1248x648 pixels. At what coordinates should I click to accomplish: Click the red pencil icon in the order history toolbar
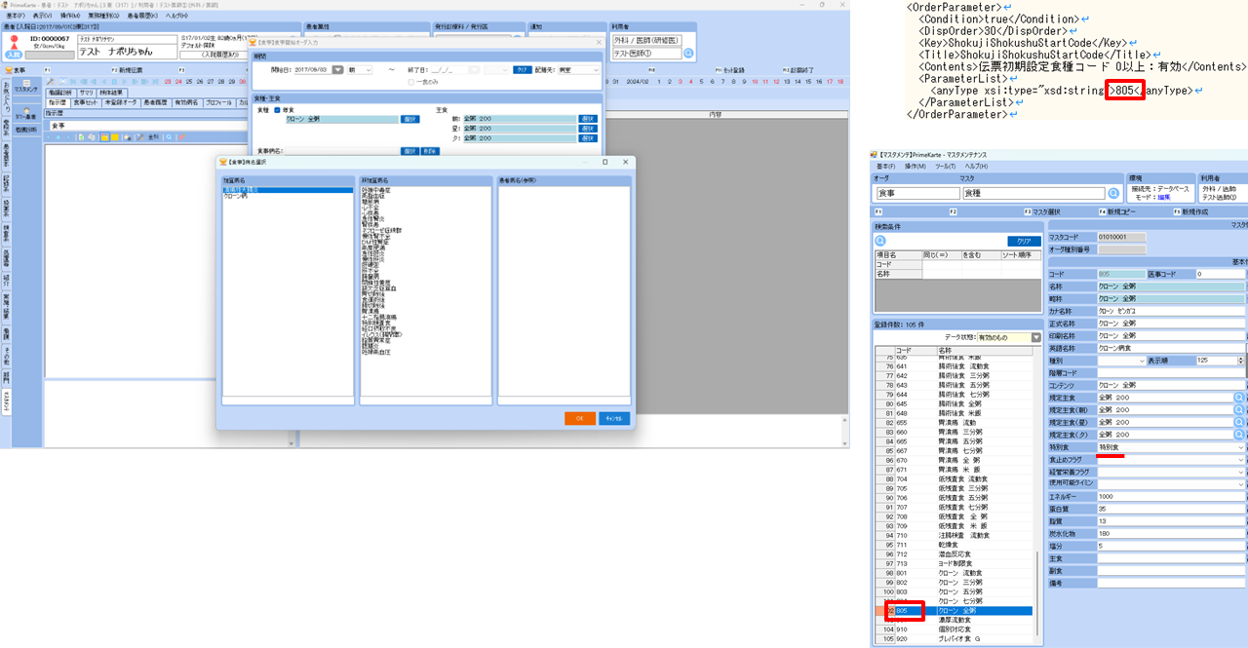tap(181, 137)
